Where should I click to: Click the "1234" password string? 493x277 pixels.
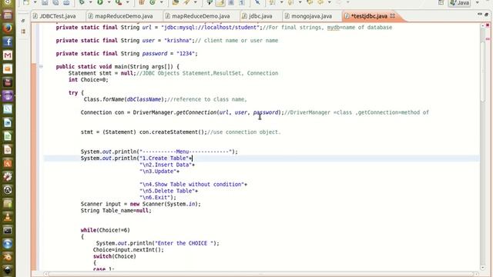(186, 54)
